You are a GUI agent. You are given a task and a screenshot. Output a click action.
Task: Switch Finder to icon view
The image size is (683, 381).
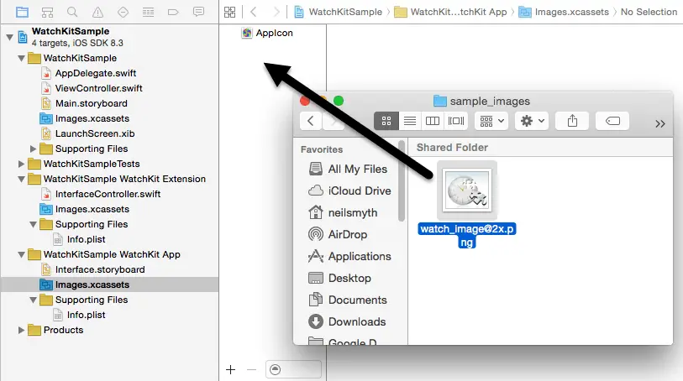tap(386, 121)
